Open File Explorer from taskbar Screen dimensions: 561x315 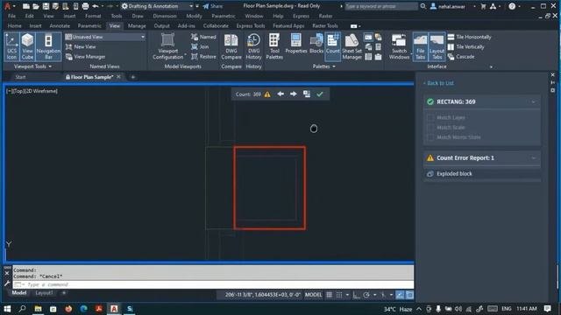point(38,309)
